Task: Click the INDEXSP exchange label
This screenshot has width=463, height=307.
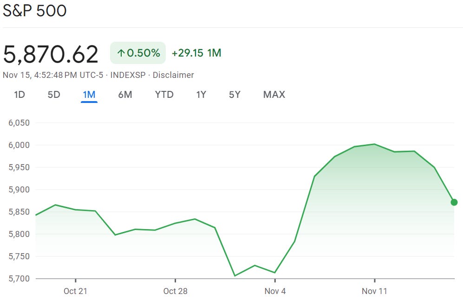Action: (x=128, y=75)
